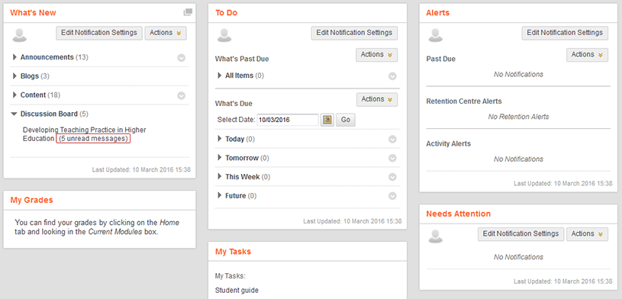Open What's New module window icon
Viewport: 622px width, 299px height.
[x=188, y=12]
